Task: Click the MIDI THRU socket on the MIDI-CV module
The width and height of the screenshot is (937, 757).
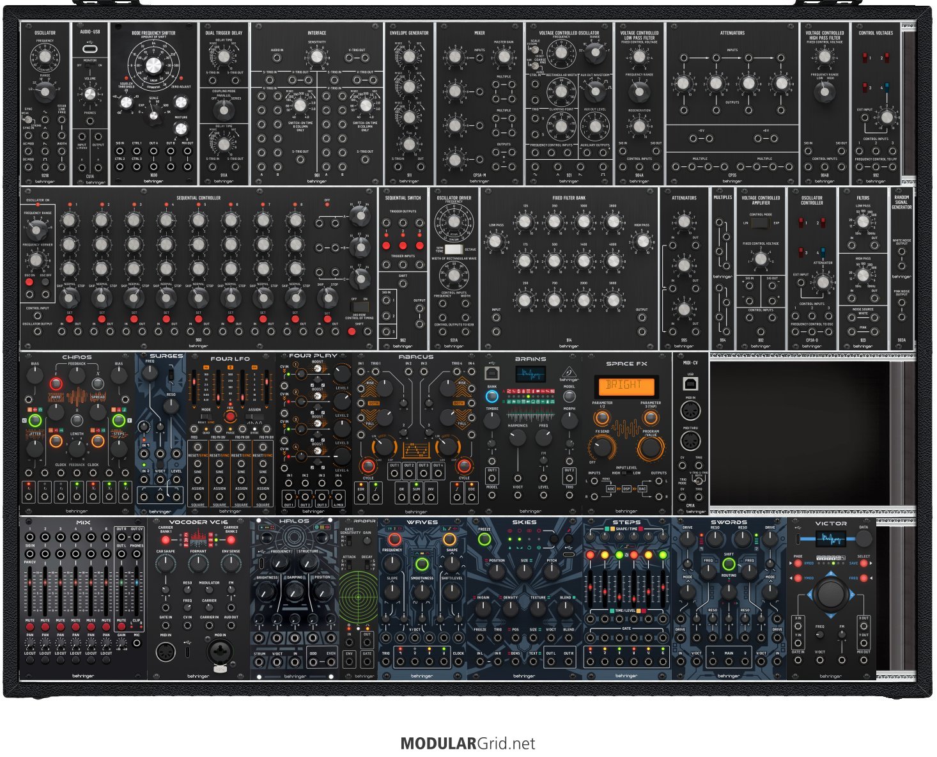Action: [x=690, y=441]
